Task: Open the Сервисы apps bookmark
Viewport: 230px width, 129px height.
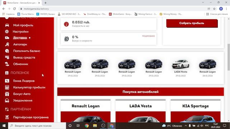Action: [8, 14]
